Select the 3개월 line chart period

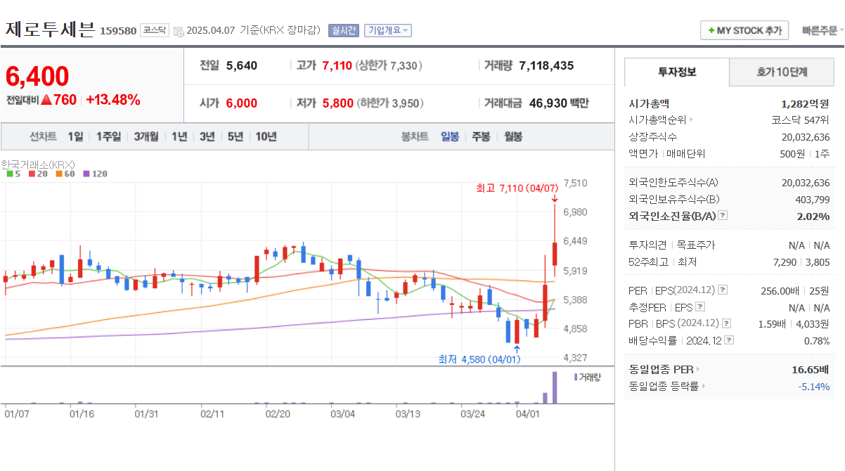tap(146, 136)
